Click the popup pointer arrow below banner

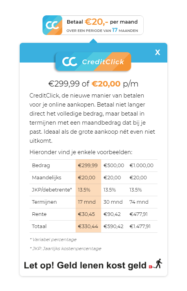click(93, 41)
